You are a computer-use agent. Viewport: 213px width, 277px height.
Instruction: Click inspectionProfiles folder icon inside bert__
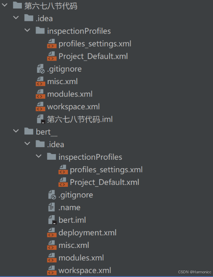pos(51,156)
